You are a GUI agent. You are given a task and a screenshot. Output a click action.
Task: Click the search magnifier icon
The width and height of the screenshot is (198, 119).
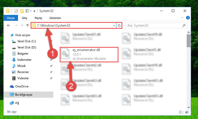pos(184,26)
